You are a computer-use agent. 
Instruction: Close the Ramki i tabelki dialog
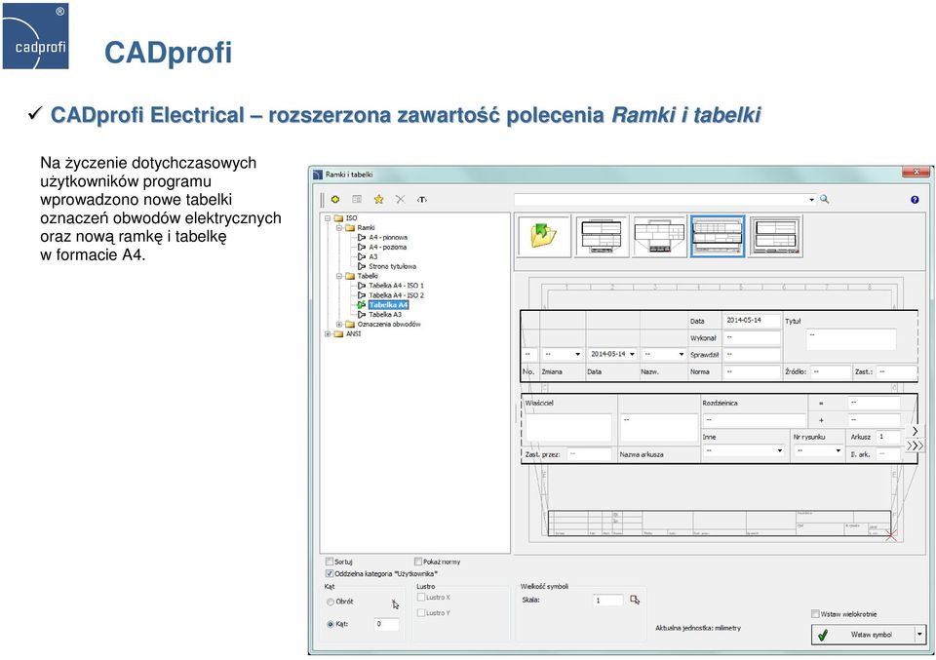tap(916, 173)
